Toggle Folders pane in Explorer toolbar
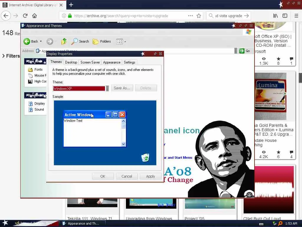 pos(102,41)
